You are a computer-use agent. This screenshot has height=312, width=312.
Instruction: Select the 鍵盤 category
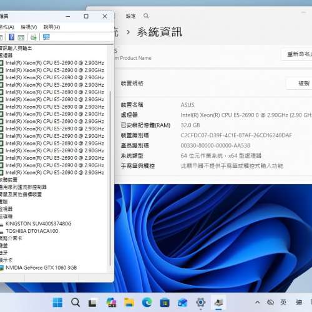4,245
